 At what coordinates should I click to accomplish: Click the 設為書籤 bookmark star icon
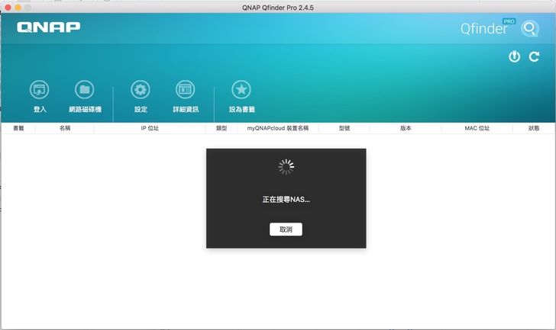pos(241,90)
